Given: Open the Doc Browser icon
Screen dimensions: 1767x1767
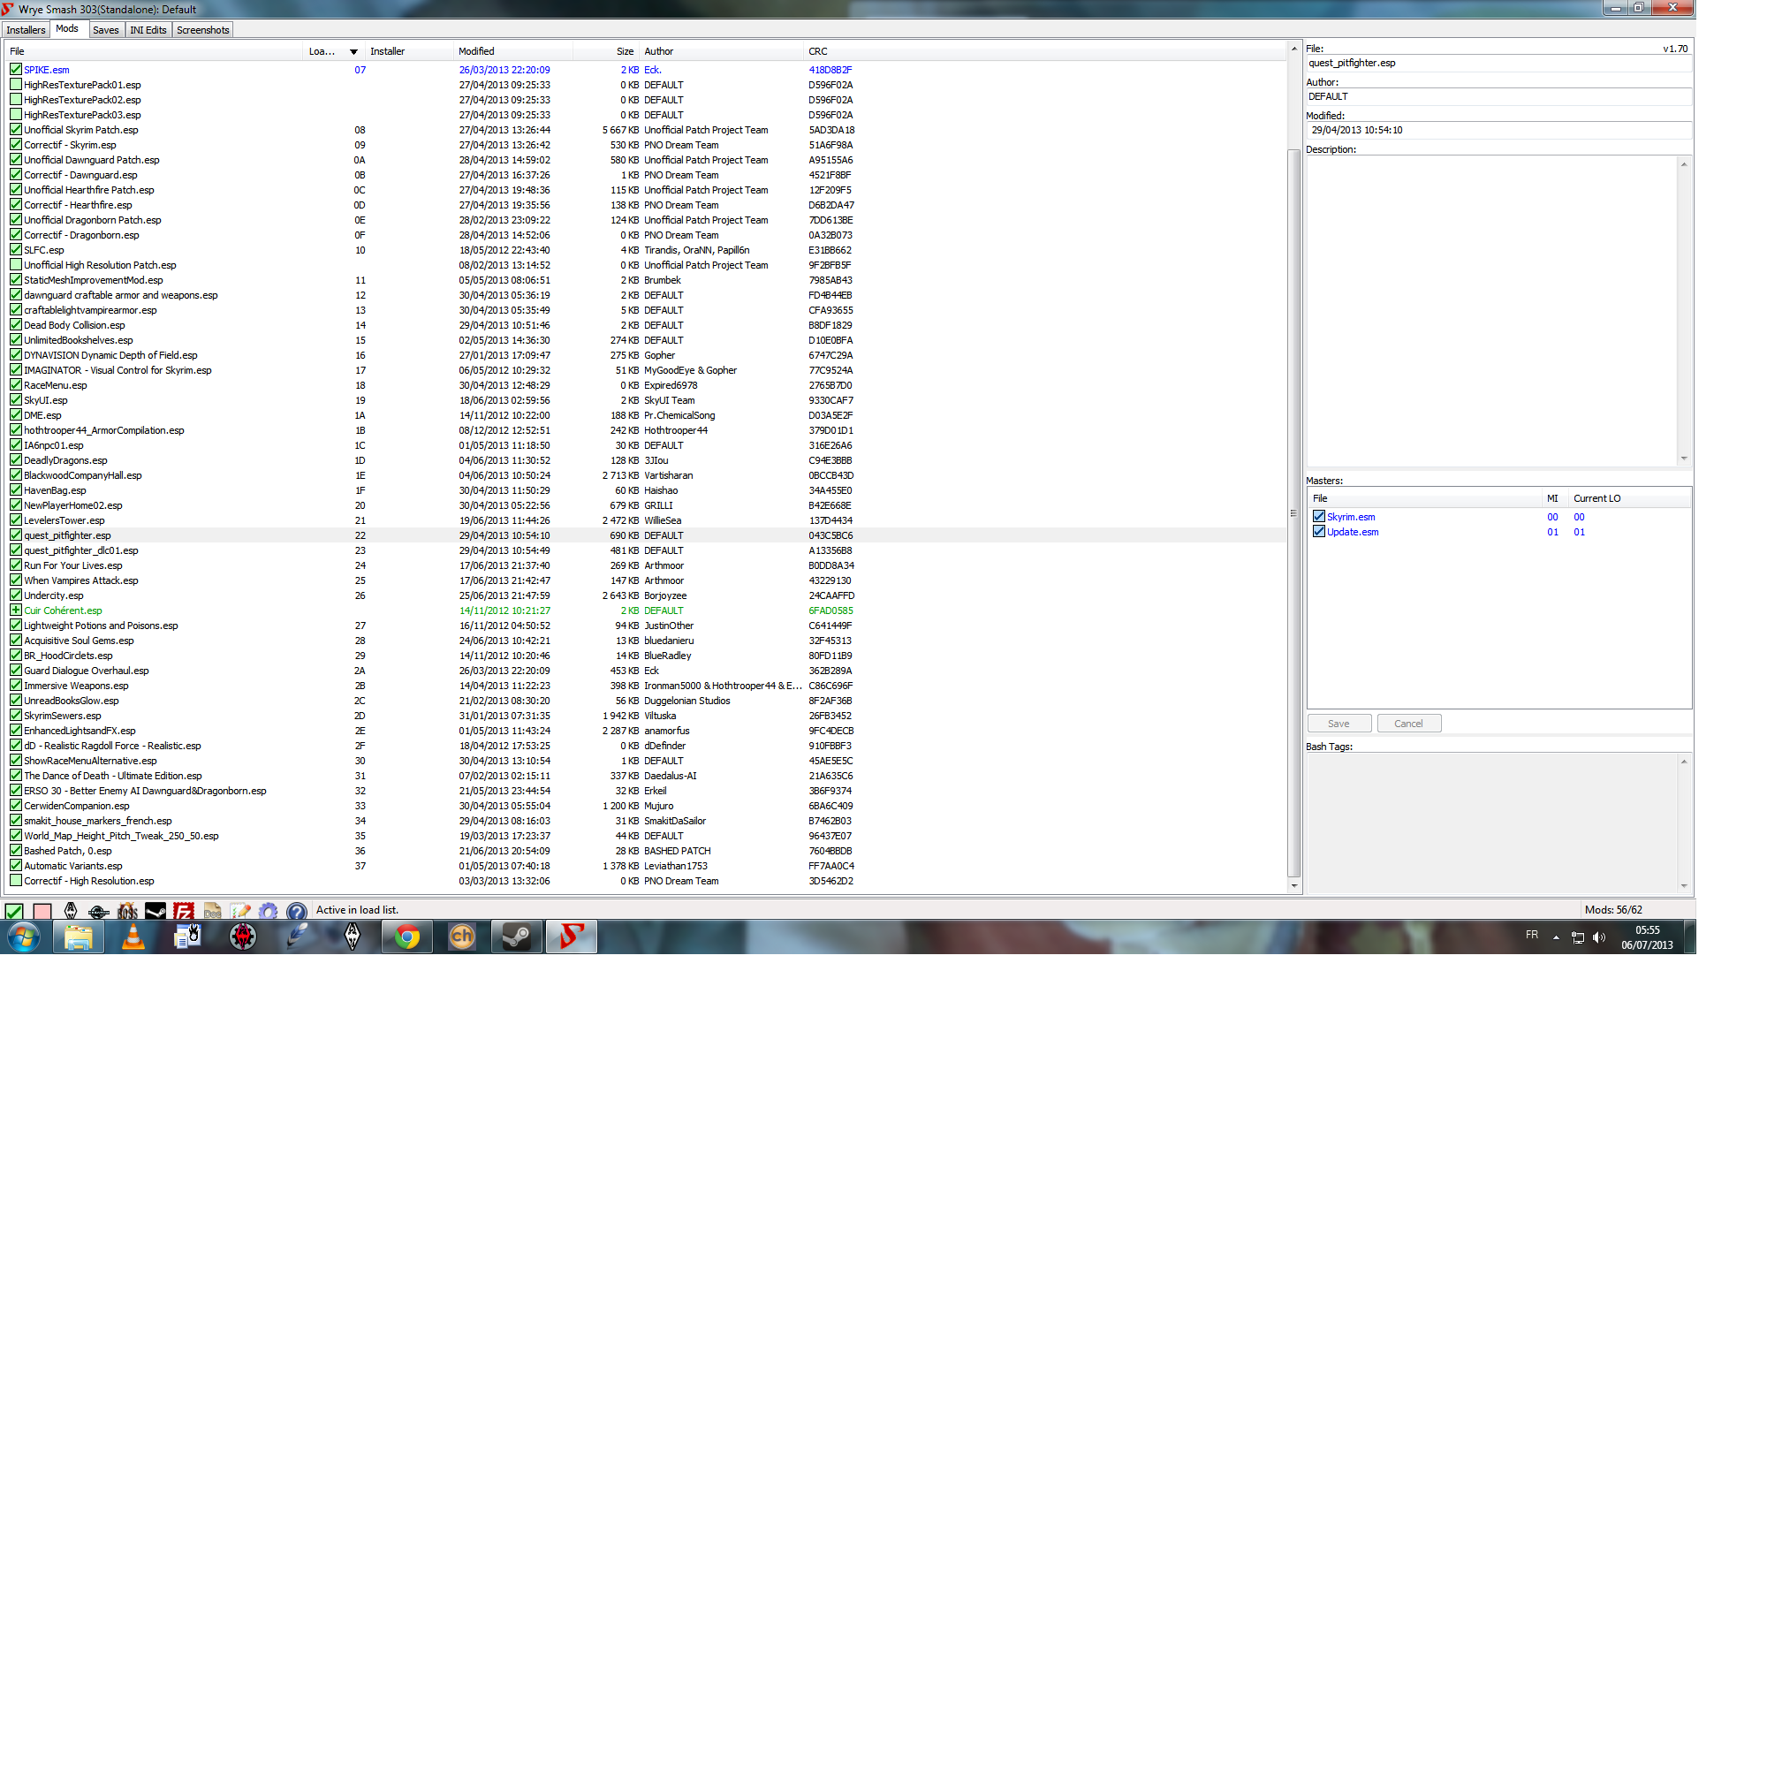Looking at the screenshot, I should click(212, 911).
